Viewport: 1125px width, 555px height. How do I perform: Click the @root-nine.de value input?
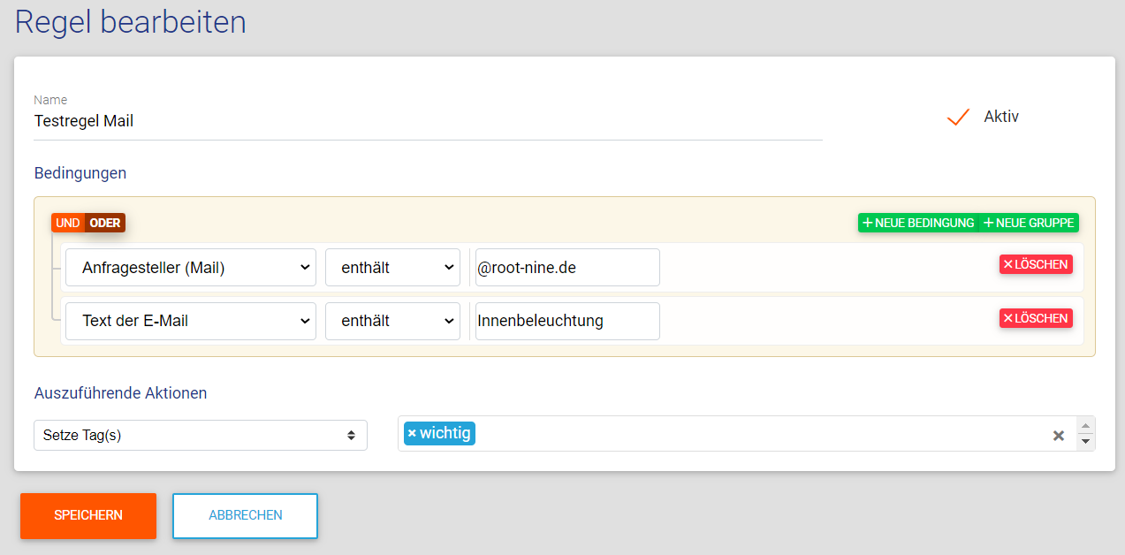566,268
